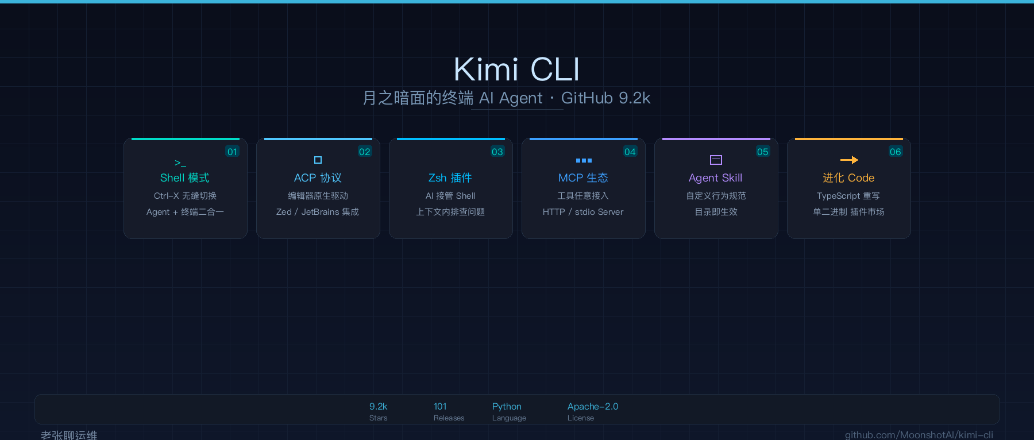Viewport: 1034px width, 440px height.
Task: Select the 06 number badge
Action: [x=896, y=152]
